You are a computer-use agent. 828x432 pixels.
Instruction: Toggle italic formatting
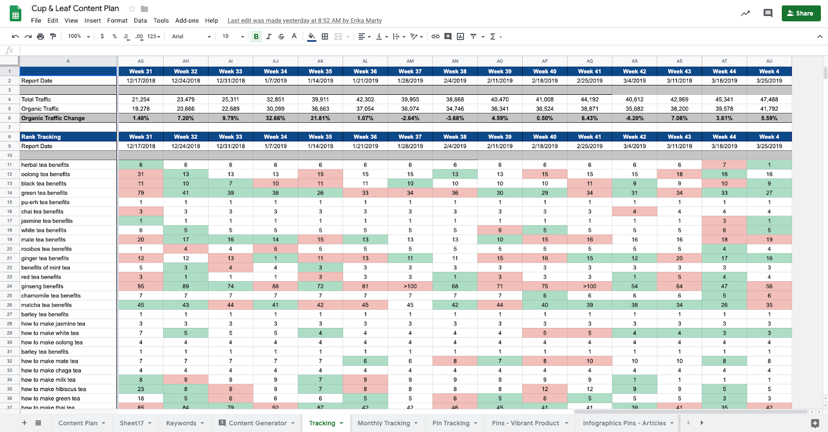point(269,37)
